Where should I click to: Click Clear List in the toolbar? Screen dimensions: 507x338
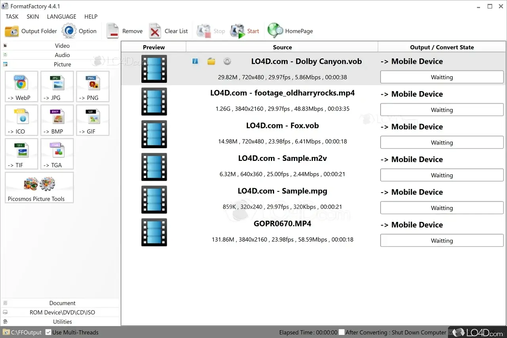click(168, 31)
